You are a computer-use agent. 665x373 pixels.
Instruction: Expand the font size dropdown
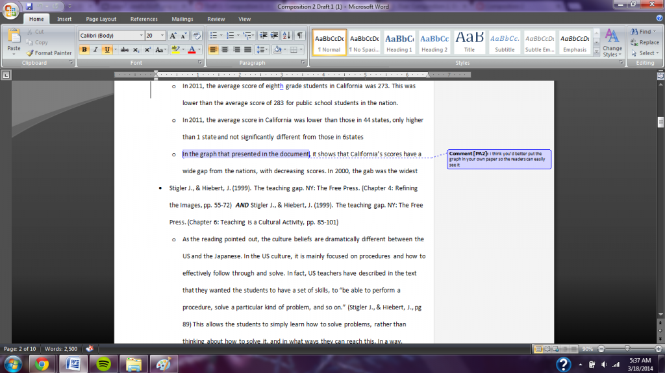coord(162,36)
